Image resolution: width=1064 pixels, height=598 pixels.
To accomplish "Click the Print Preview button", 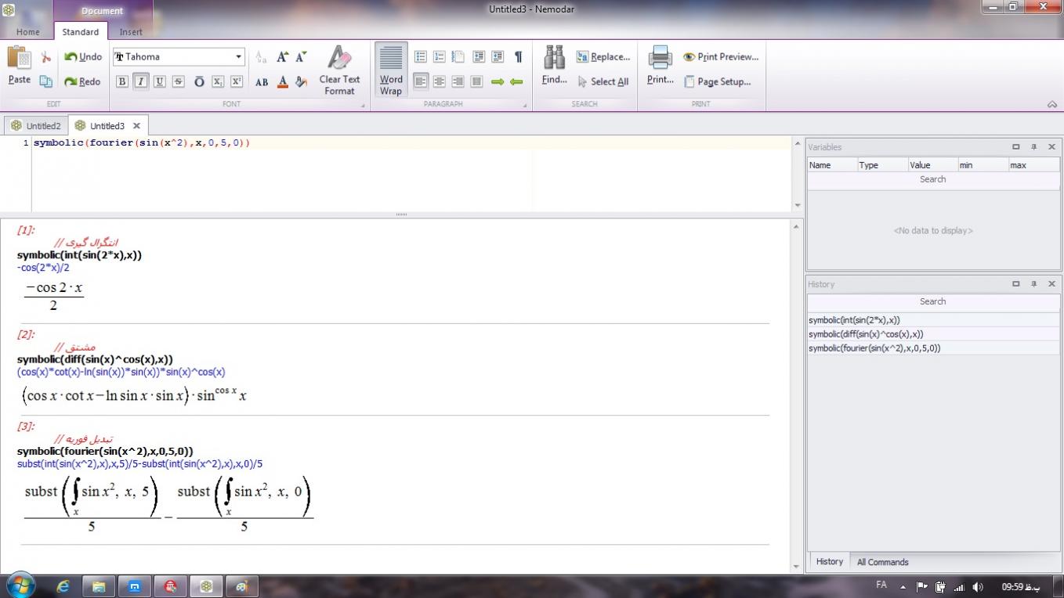I will tap(721, 57).
